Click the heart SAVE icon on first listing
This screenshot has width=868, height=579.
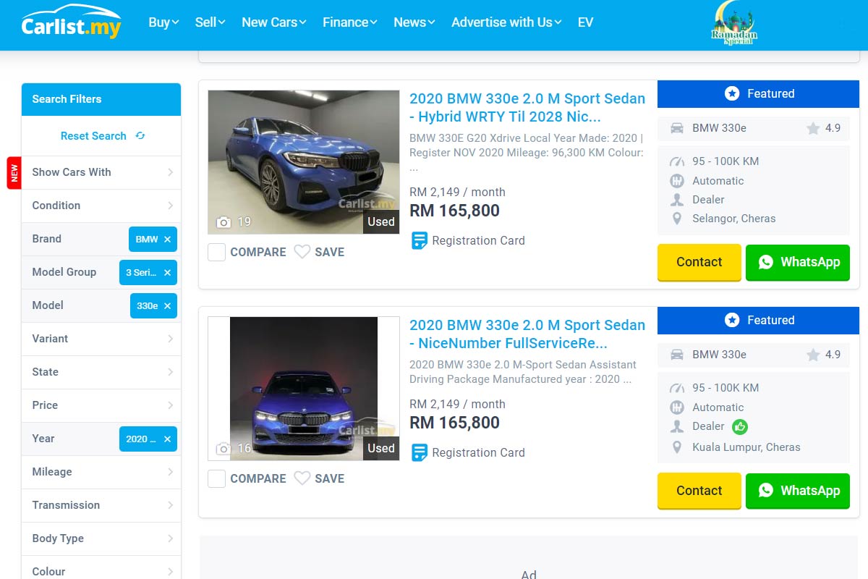click(x=302, y=252)
